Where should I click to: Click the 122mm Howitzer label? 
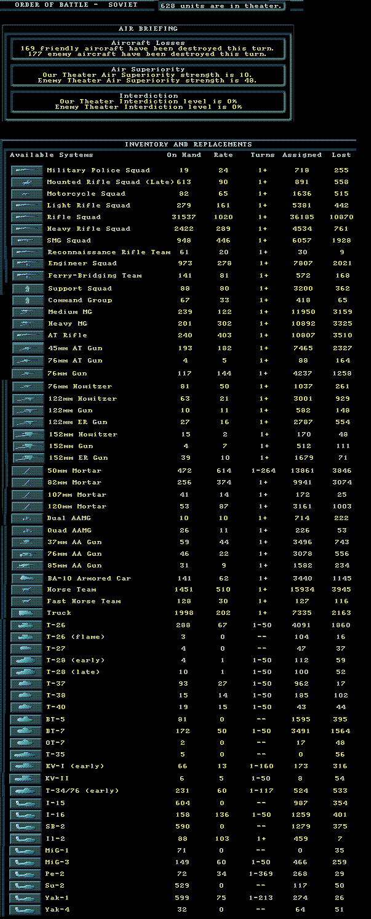tap(82, 399)
